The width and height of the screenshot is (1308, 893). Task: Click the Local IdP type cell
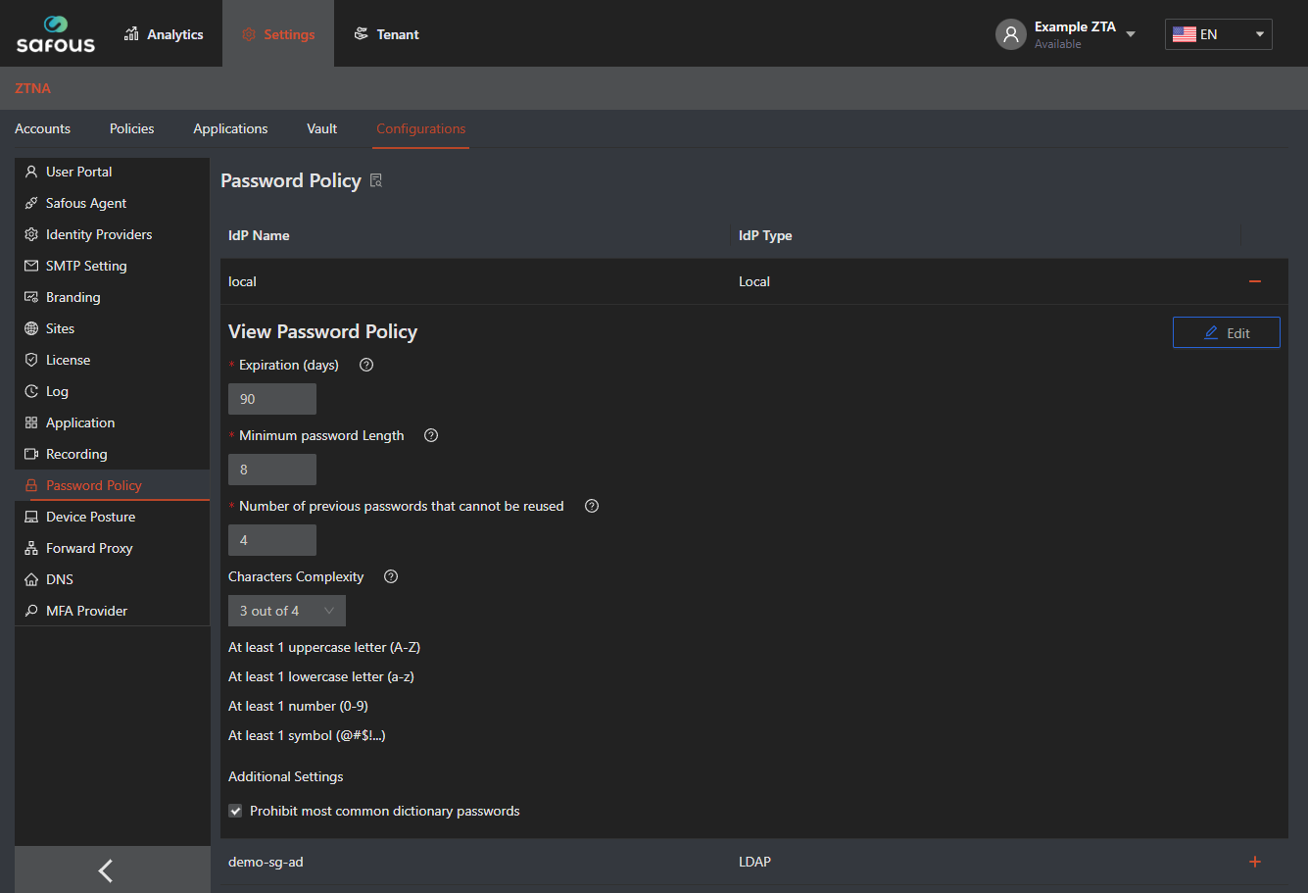tap(754, 281)
